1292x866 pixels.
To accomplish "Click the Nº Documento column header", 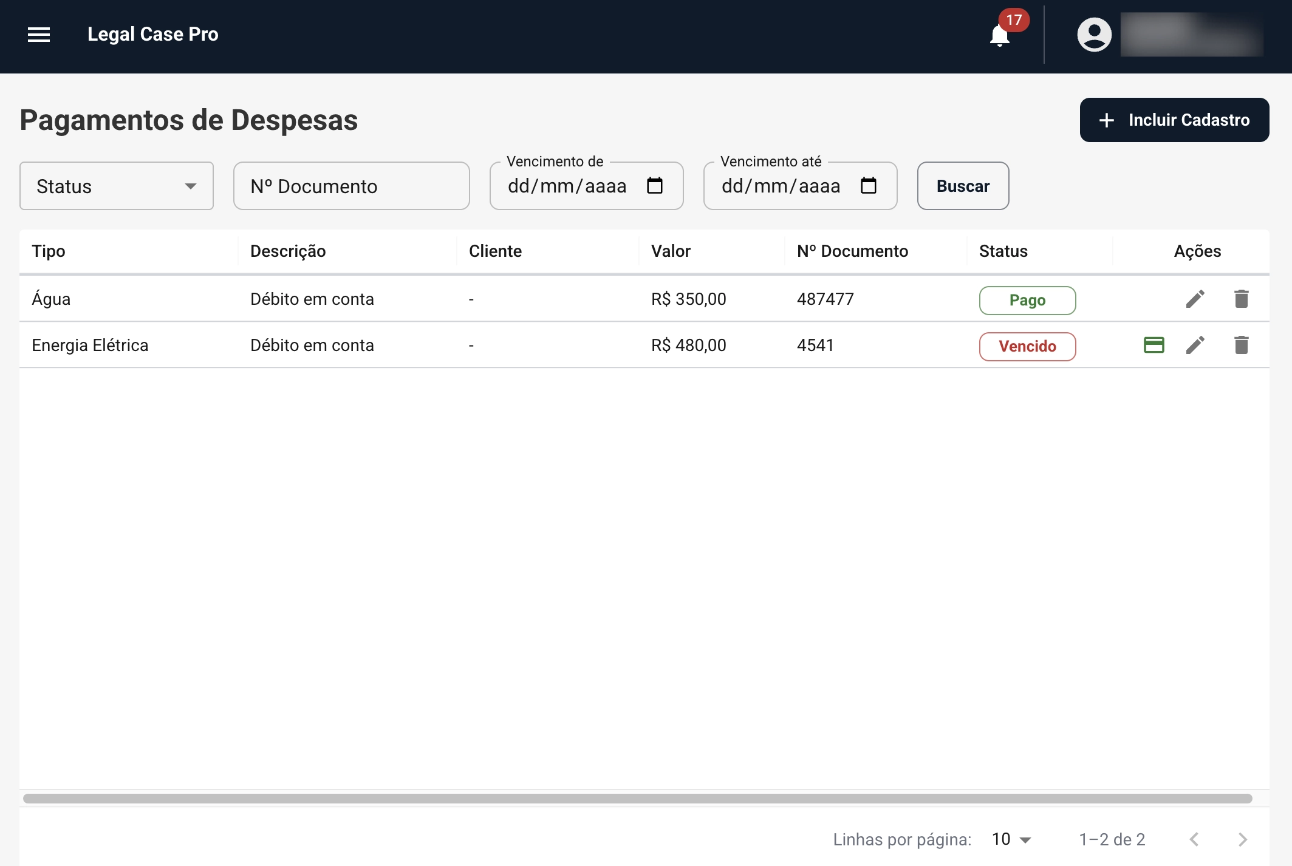I will click(852, 251).
